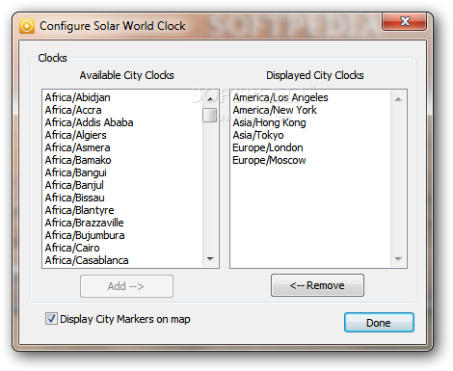Image resolution: width=453 pixels, height=371 pixels.
Task: Click the Remove button
Action: [x=317, y=285]
